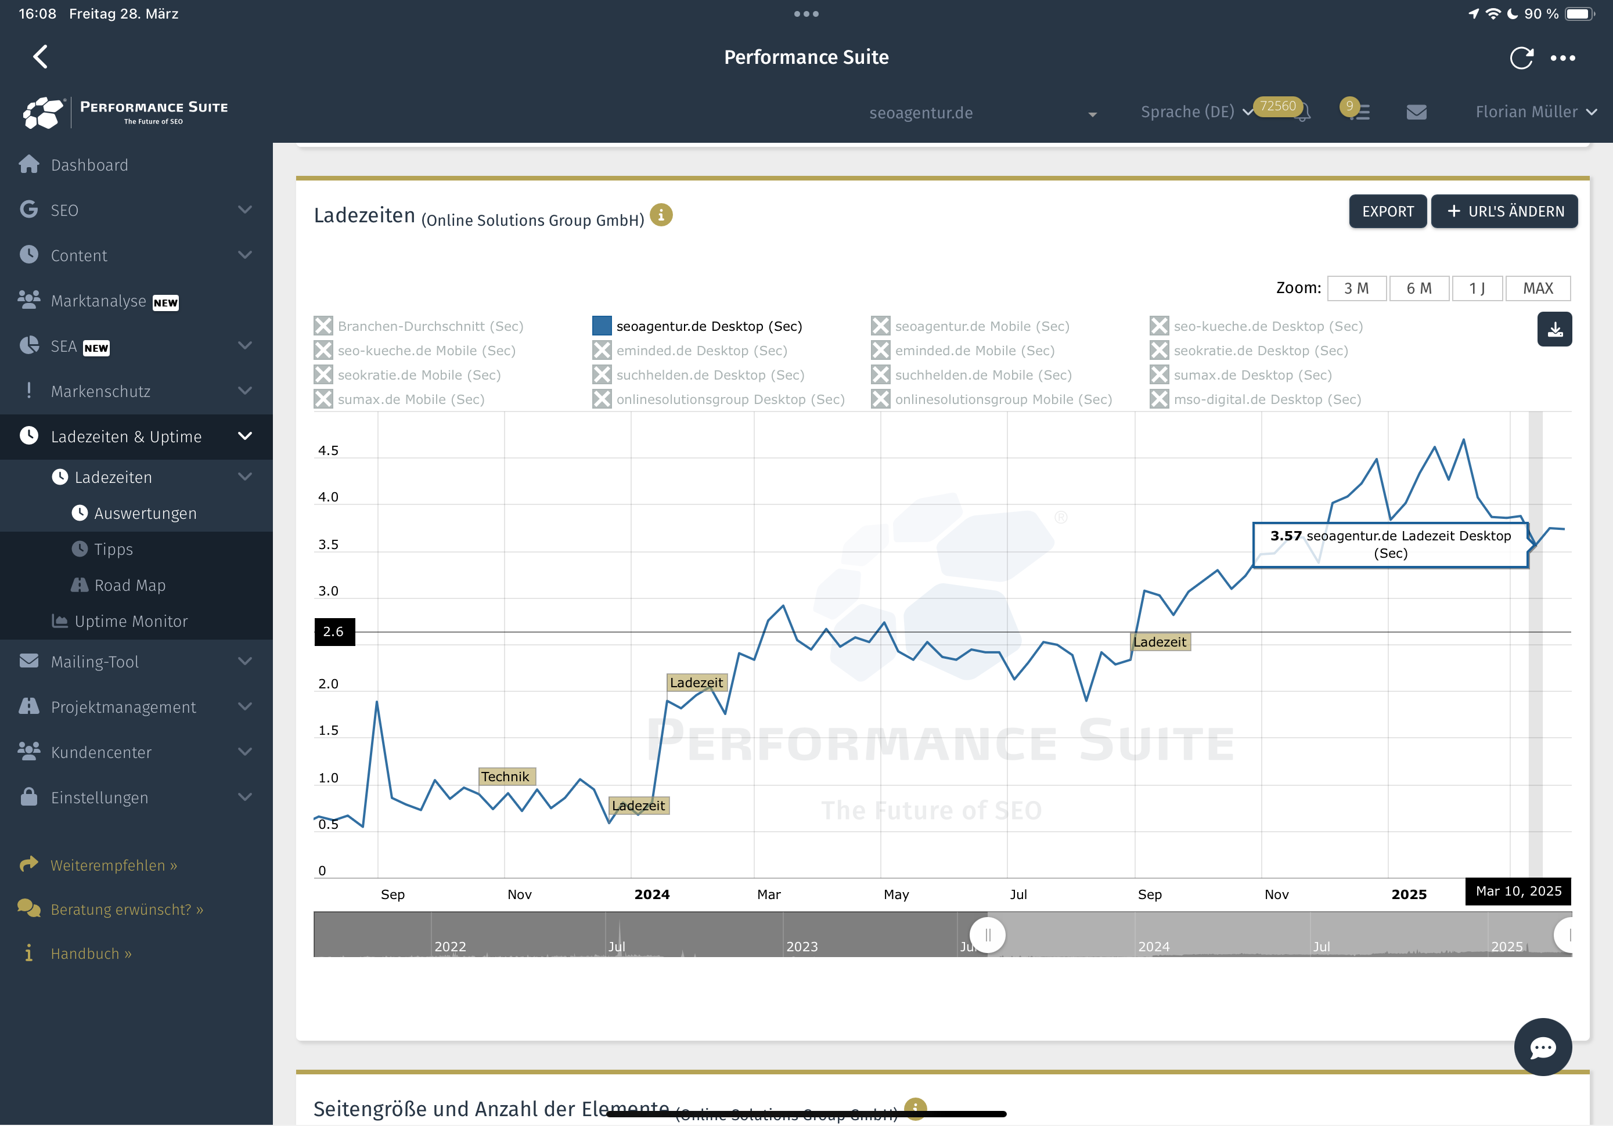Screen dimensions: 1613x1126
Task: Click Weiterempfehlen share link
Action: pos(113,865)
